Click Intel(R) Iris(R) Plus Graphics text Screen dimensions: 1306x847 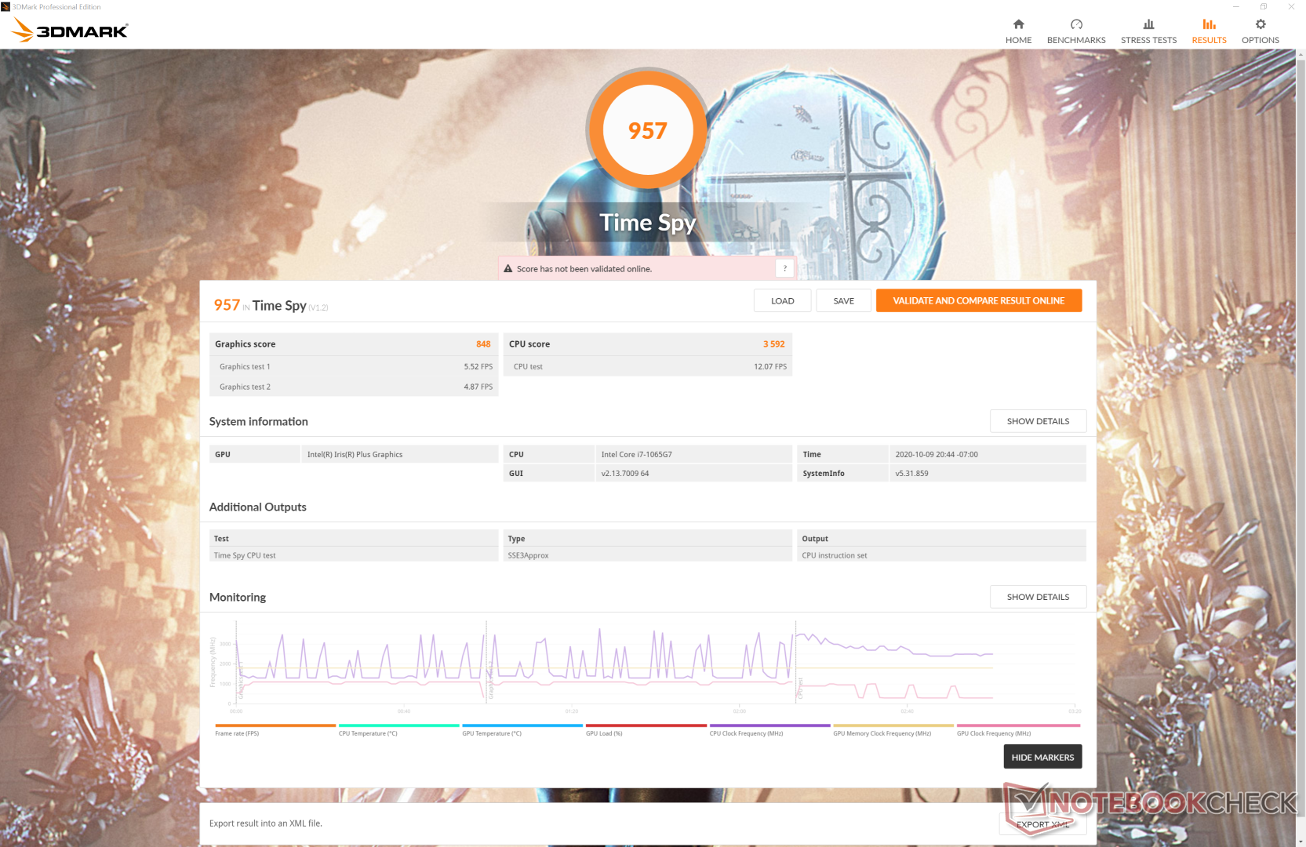(355, 454)
